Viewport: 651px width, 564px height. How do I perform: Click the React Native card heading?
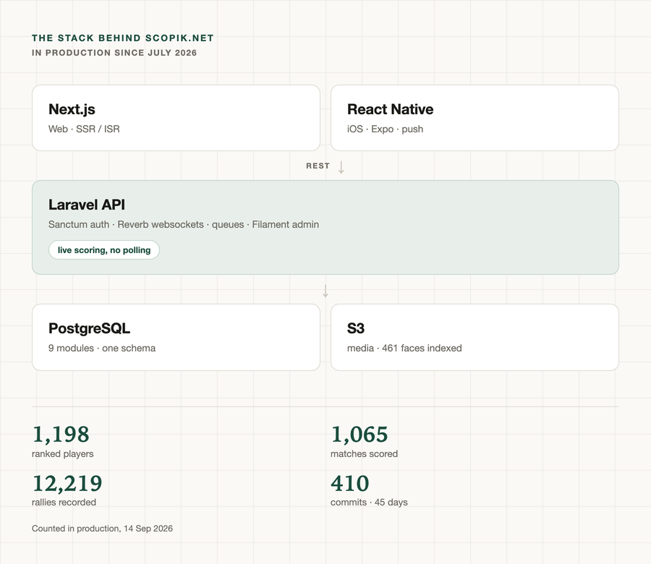pyautogui.click(x=391, y=110)
